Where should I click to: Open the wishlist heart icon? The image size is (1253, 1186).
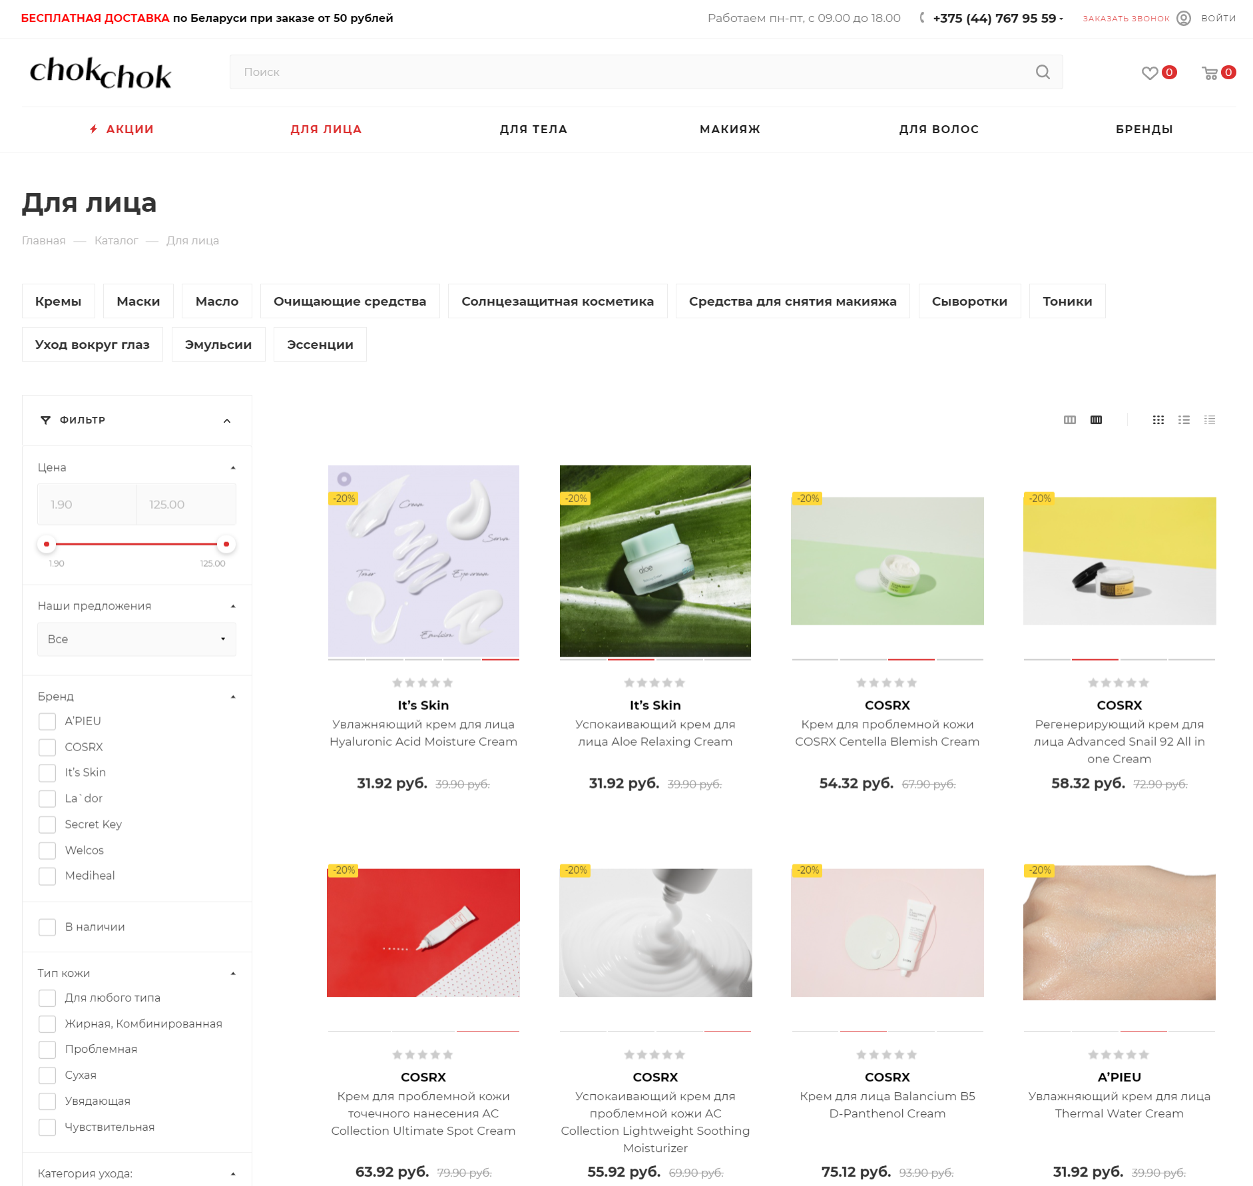pos(1150,73)
